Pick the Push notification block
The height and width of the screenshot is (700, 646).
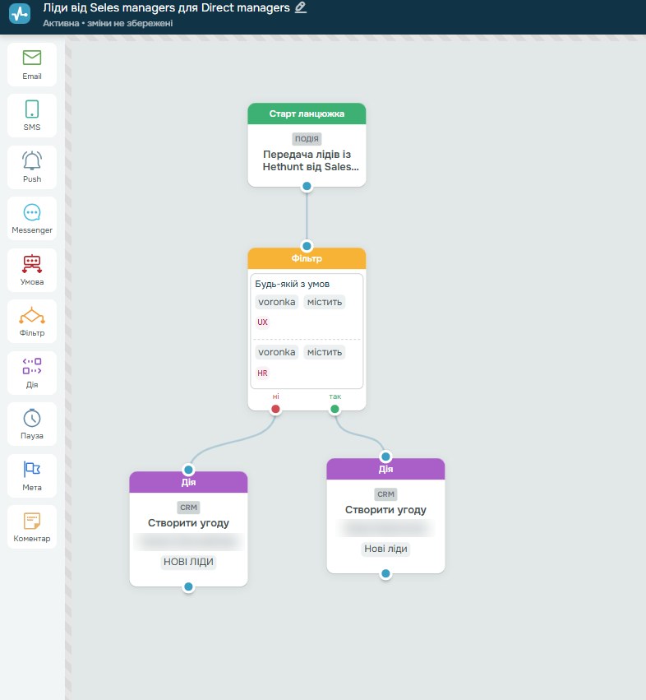coord(32,168)
